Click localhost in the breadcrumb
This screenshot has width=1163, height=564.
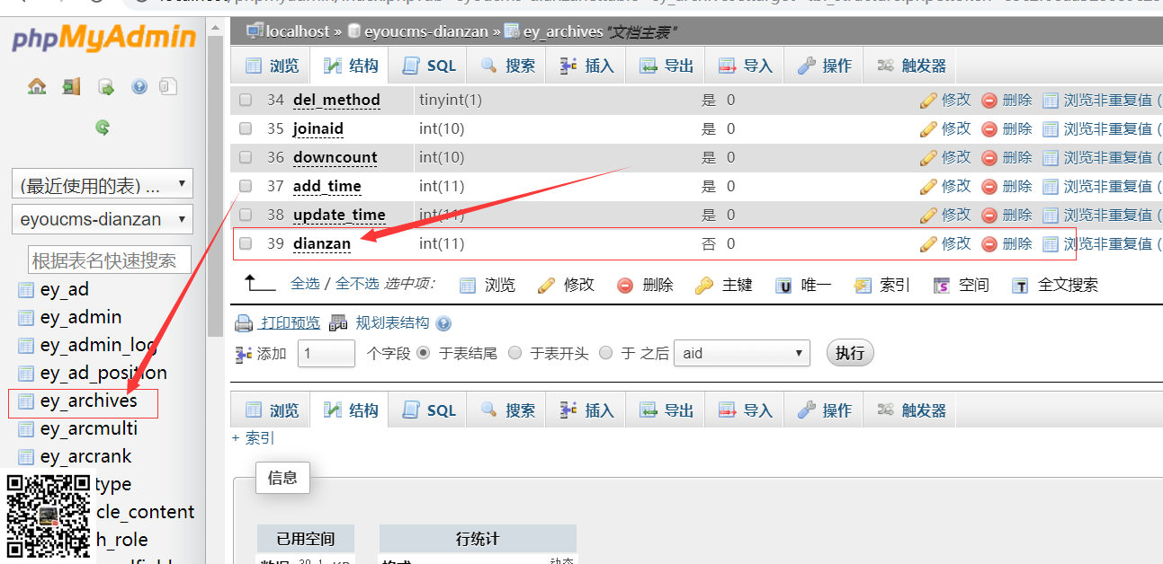pos(298,31)
